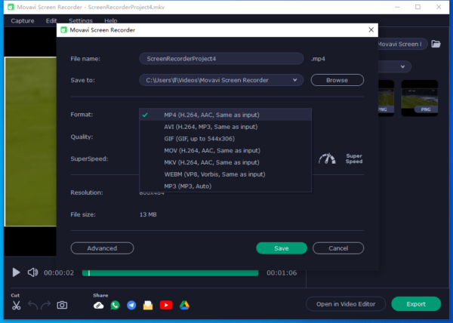Viewport: 453px width, 323px height.
Task: Share recording by email icon
Action: [148, 305]
